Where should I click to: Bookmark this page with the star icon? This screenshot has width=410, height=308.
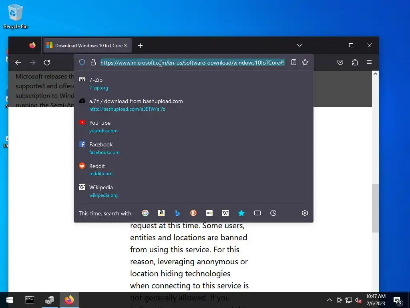click(x=305, y=62)
